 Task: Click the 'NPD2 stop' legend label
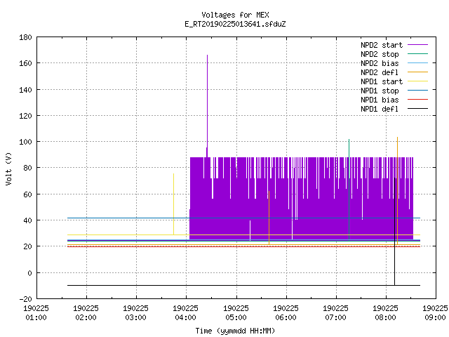click(x=380, y=54)
